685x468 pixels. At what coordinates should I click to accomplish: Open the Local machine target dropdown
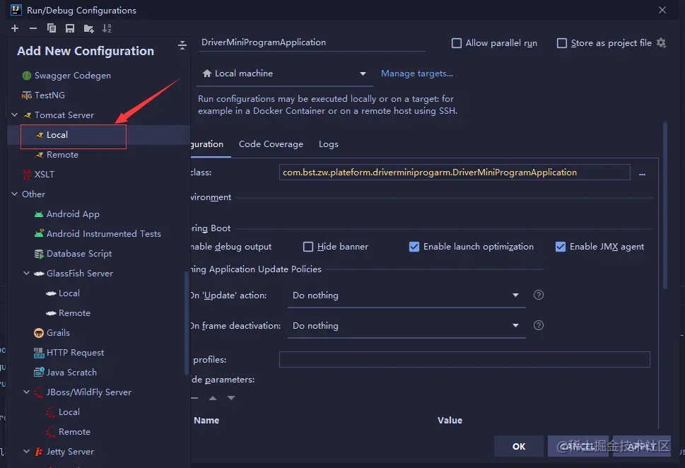click(x=286, y=74)
